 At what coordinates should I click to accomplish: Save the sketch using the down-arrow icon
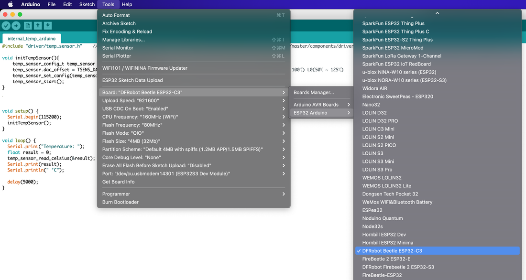(48, 26)
